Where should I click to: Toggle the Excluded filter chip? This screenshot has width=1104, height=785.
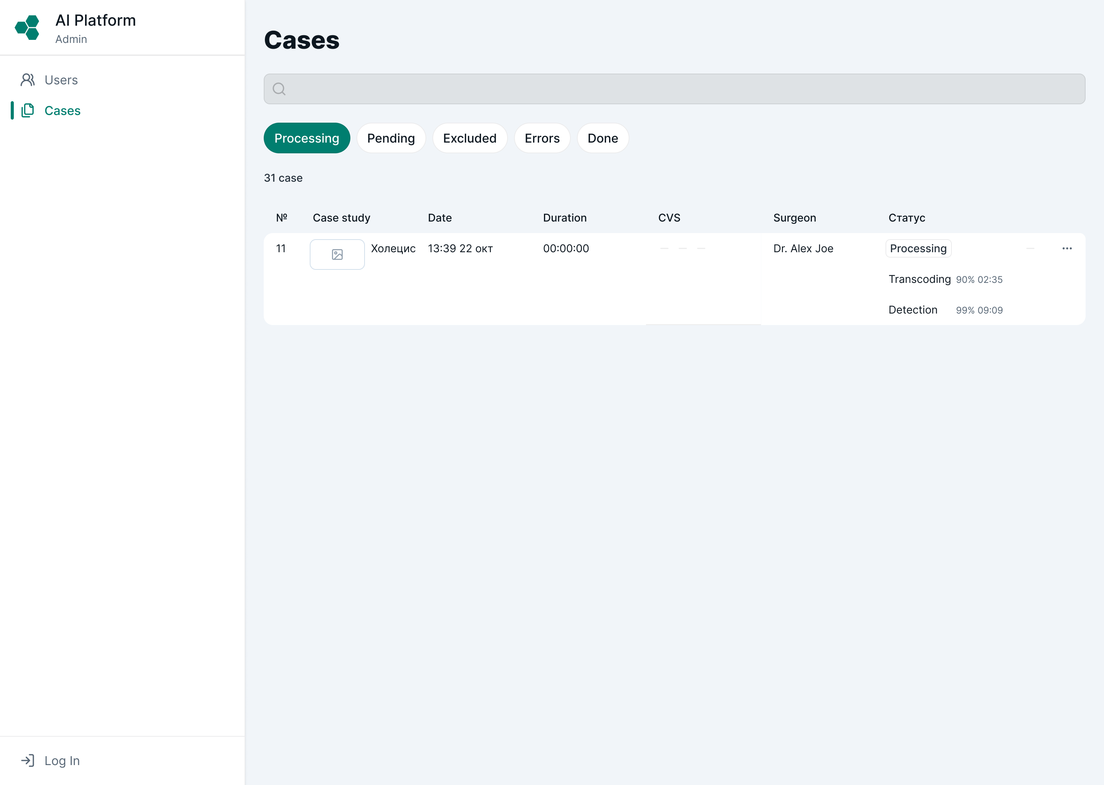click(469, 138)
